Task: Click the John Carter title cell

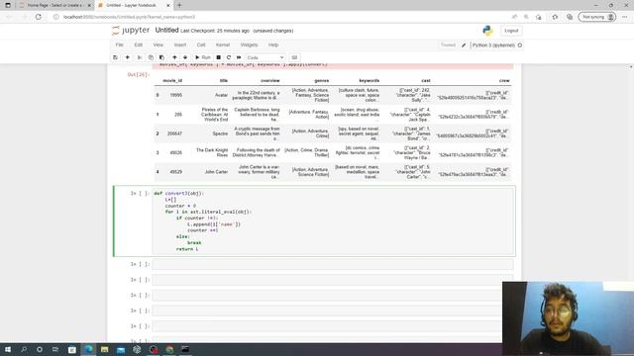Action: pyautogui.click(x=216, y=172)
